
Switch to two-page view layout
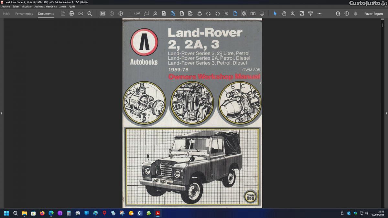tap(253, 14)
